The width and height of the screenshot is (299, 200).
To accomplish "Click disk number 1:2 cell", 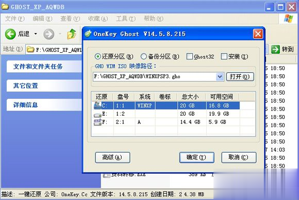I will tap(120, 114).
